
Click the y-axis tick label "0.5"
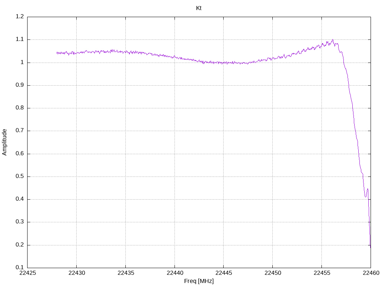tap(20, 176)
